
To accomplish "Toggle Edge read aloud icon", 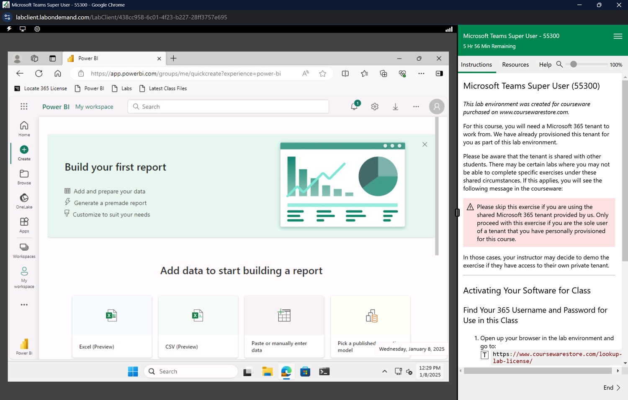I will click(x=306, y=74).
